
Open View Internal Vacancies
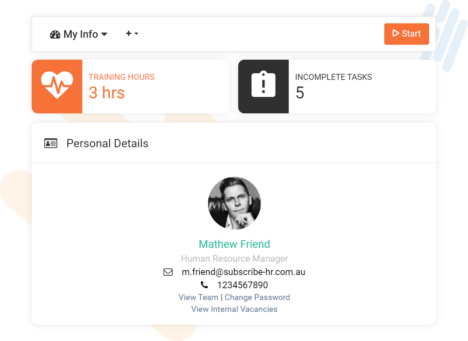pos(234,309)
